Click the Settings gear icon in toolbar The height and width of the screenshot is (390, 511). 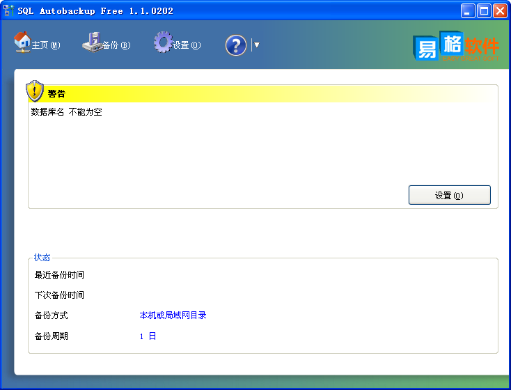[163, 42]
